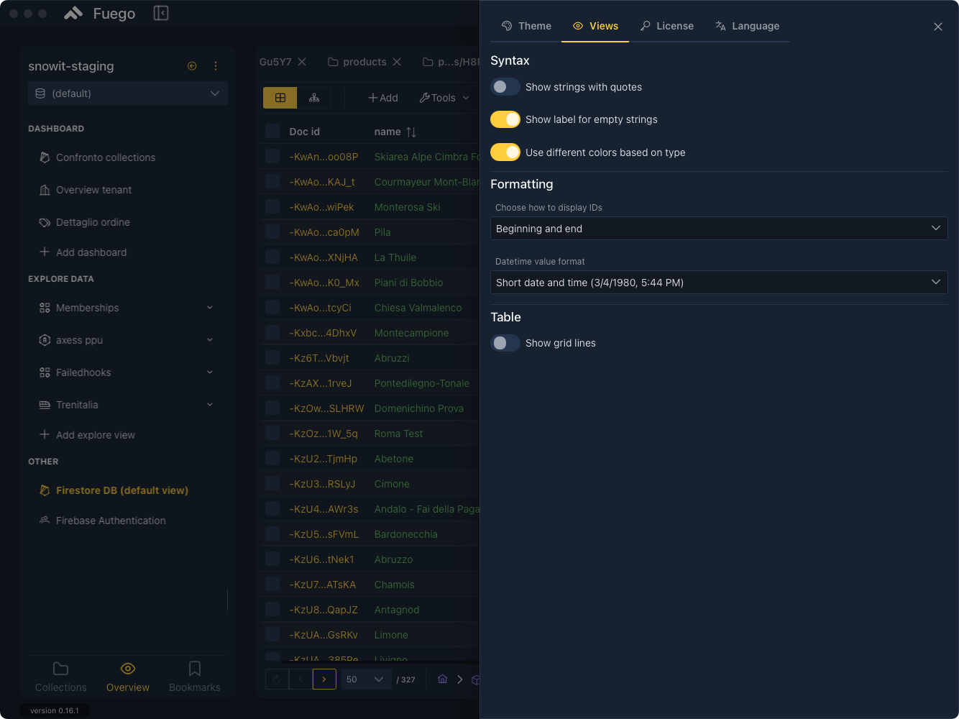Click the refresh icon in pagination
This screenshot has height=719, width=959.
point(277,679)
